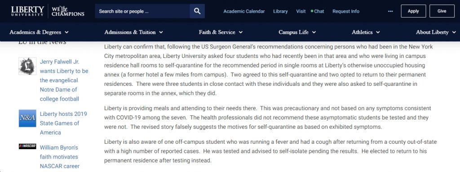Click the search magnifier icon

pyautogui.click(x=197, y=11)
